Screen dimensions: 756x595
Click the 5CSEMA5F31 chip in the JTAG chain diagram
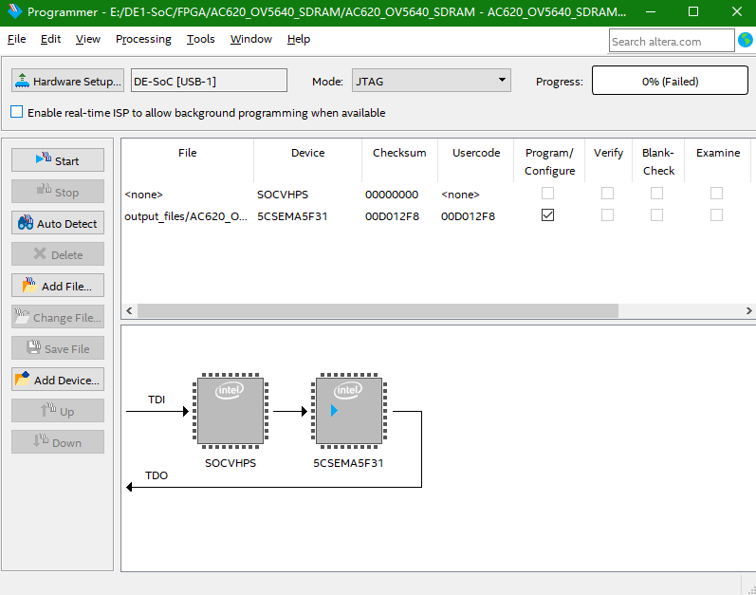[349, 411]
